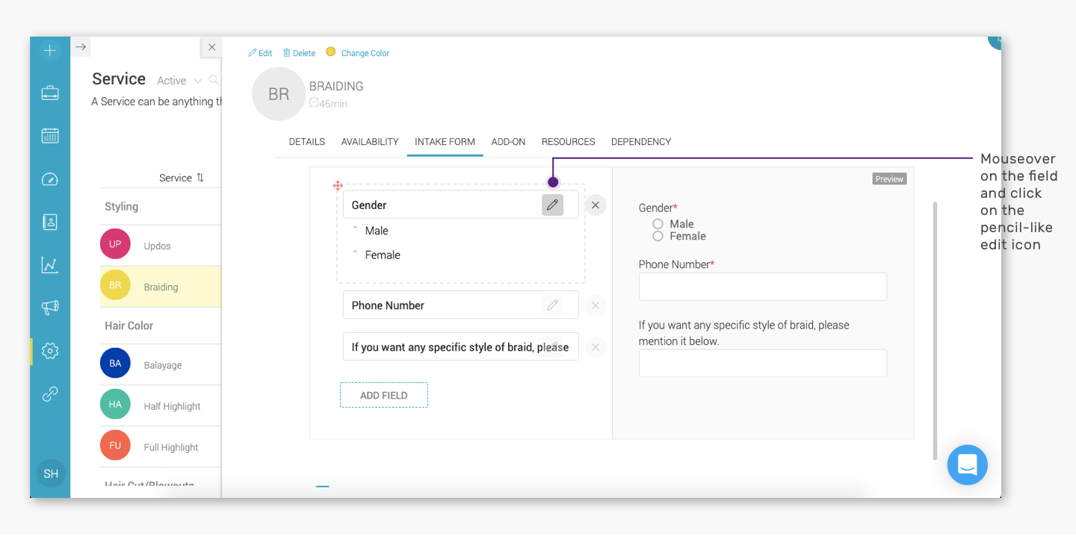Open the settings gear icon in sidebar
1076x536 pixels.
[x=50, y=351]
